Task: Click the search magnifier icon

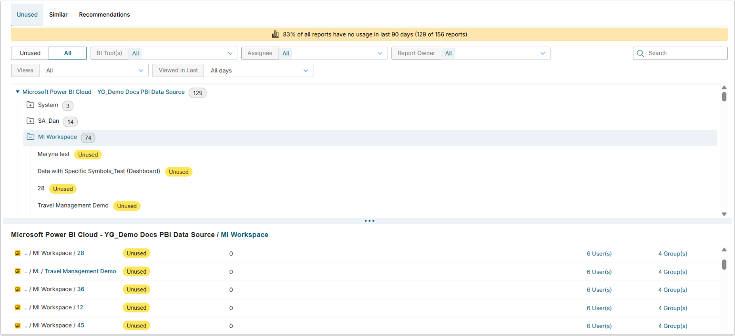Action: tap(640, 53)
